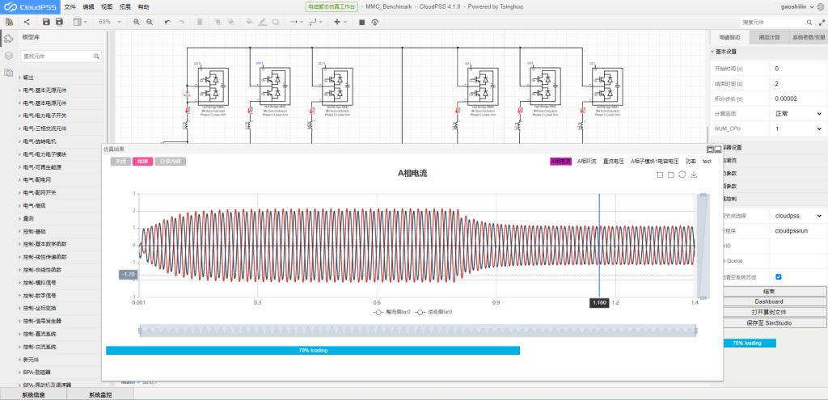The height and width of the screenshot is (400, 828).
Task: Toggle the 整流侧Ia:0 legend series
Action: [x=391, y=311]
